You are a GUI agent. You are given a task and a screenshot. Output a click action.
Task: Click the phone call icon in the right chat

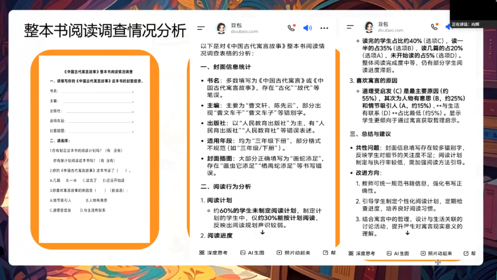434,27
